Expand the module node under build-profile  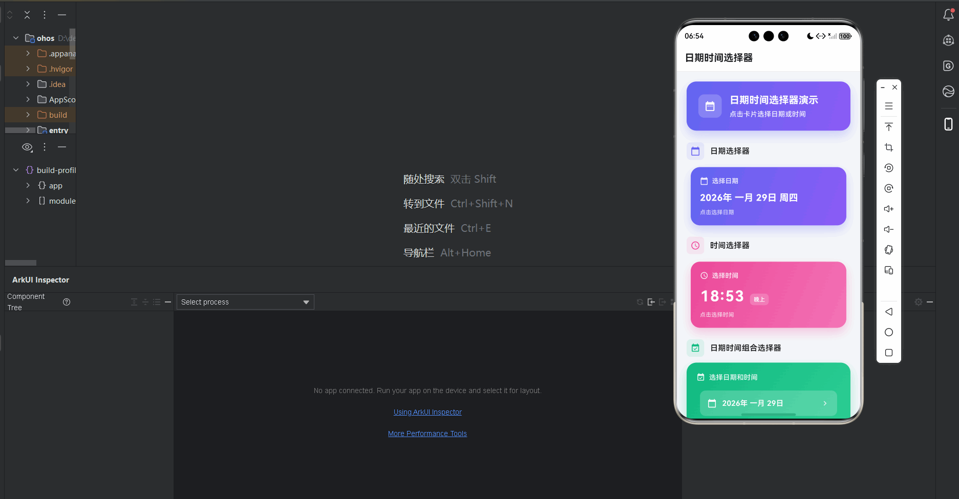click(x=28, y=201)
